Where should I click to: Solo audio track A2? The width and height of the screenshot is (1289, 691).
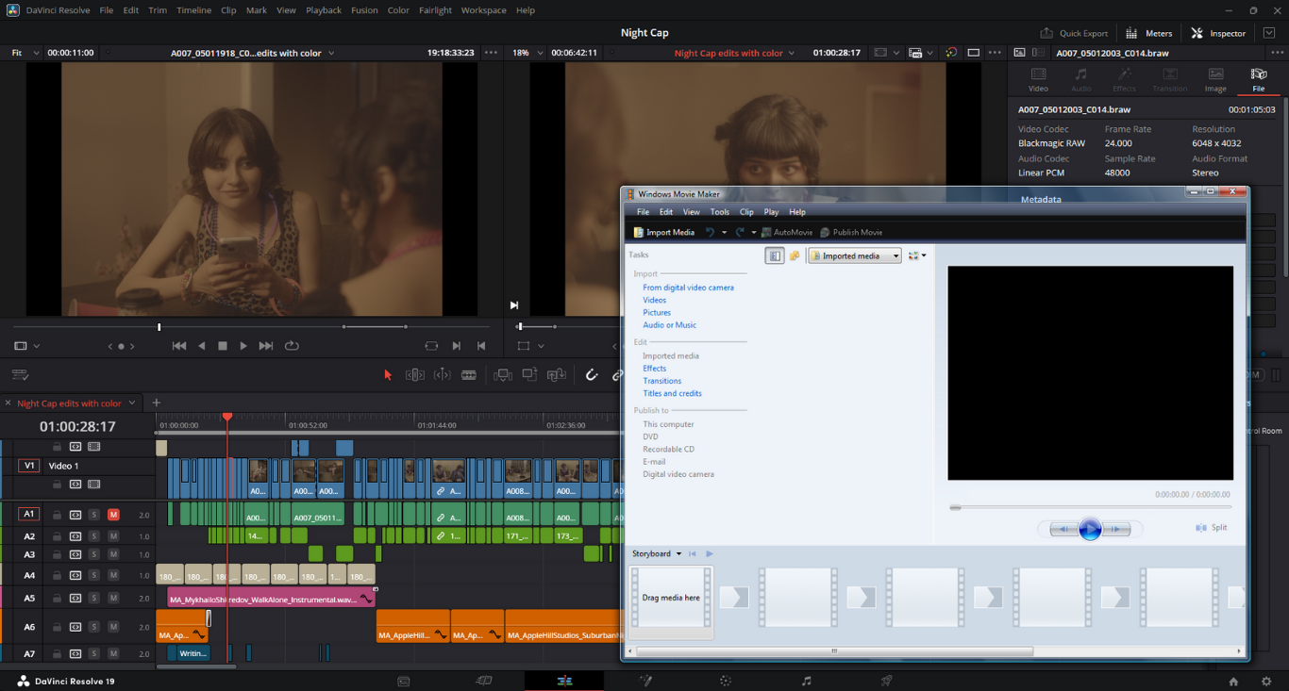pyautogui.click(x=93, y=535)
